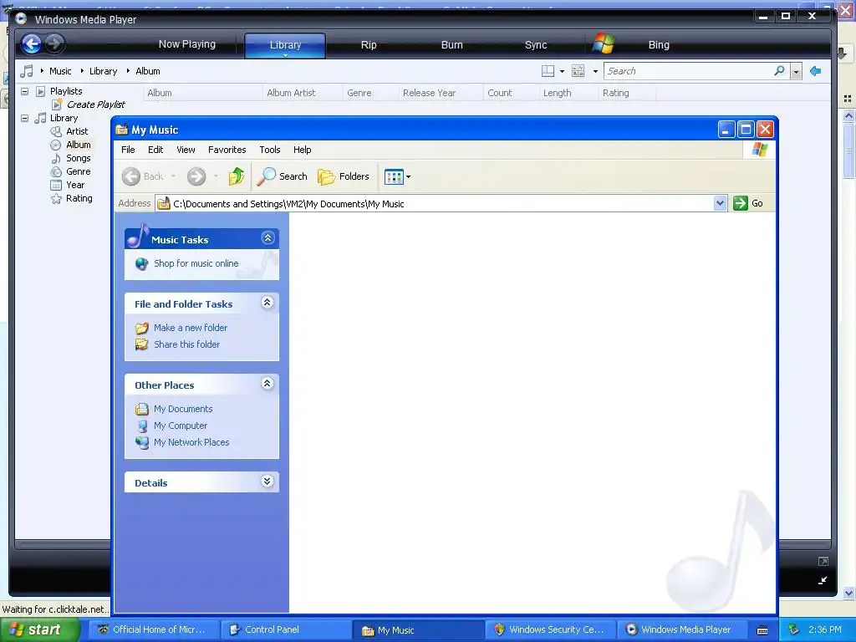The width and height of the screenshot is (856, 642).
Task: Click Search in My Music toolbar
Action: [x=283, y=176]
